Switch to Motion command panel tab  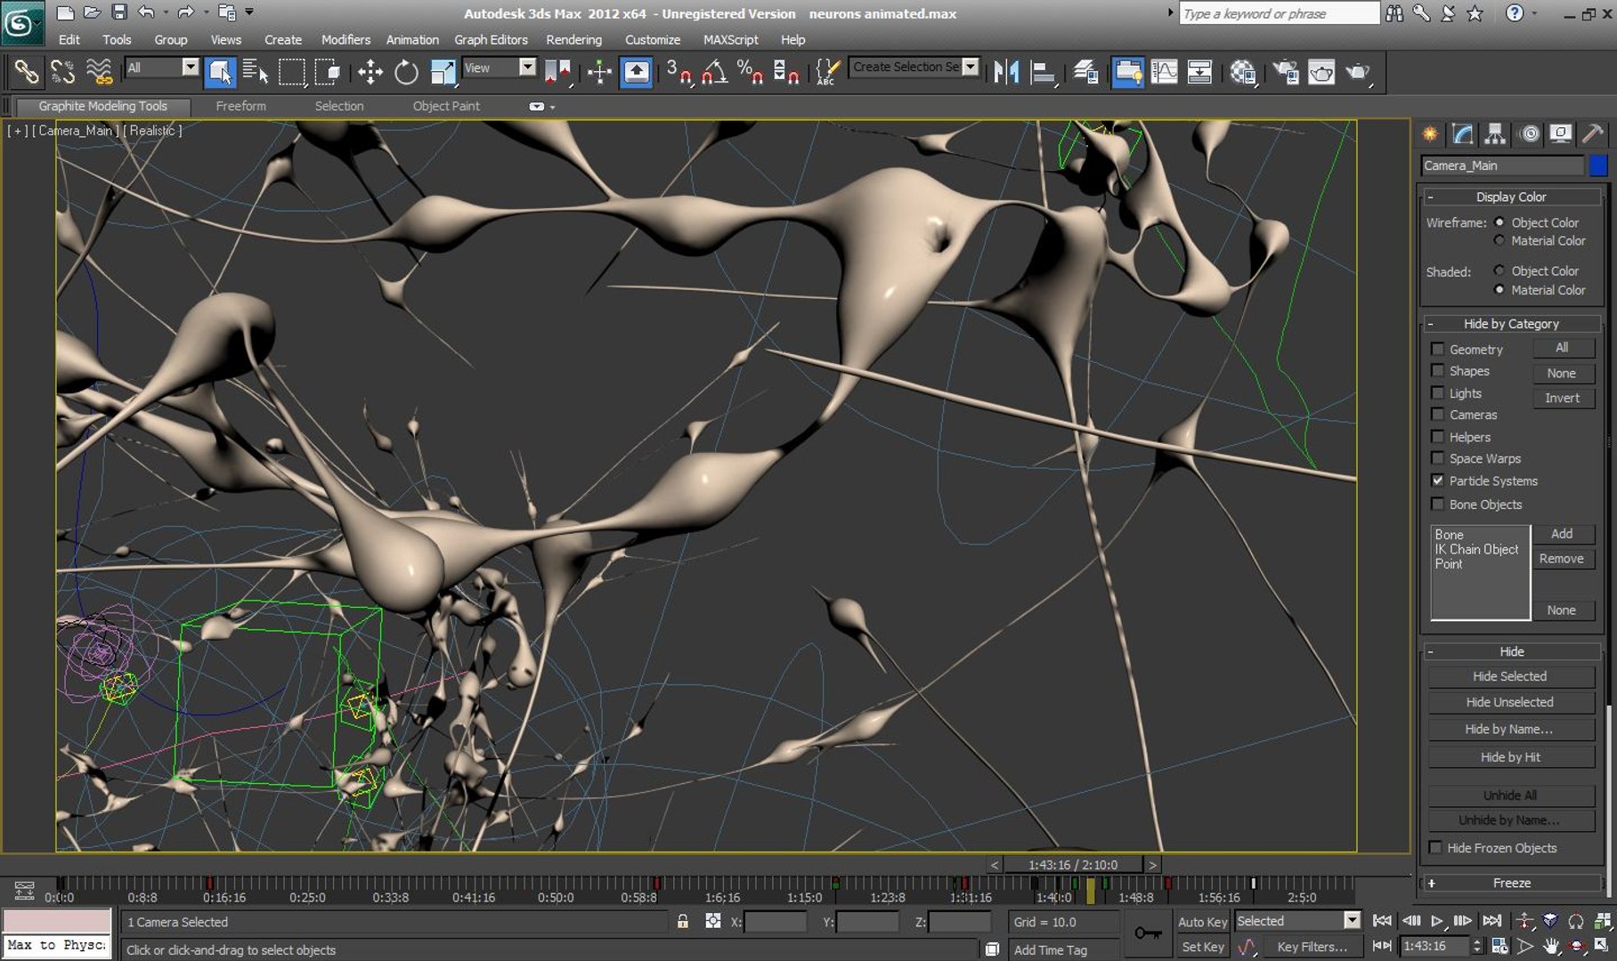pos(1529,133)
